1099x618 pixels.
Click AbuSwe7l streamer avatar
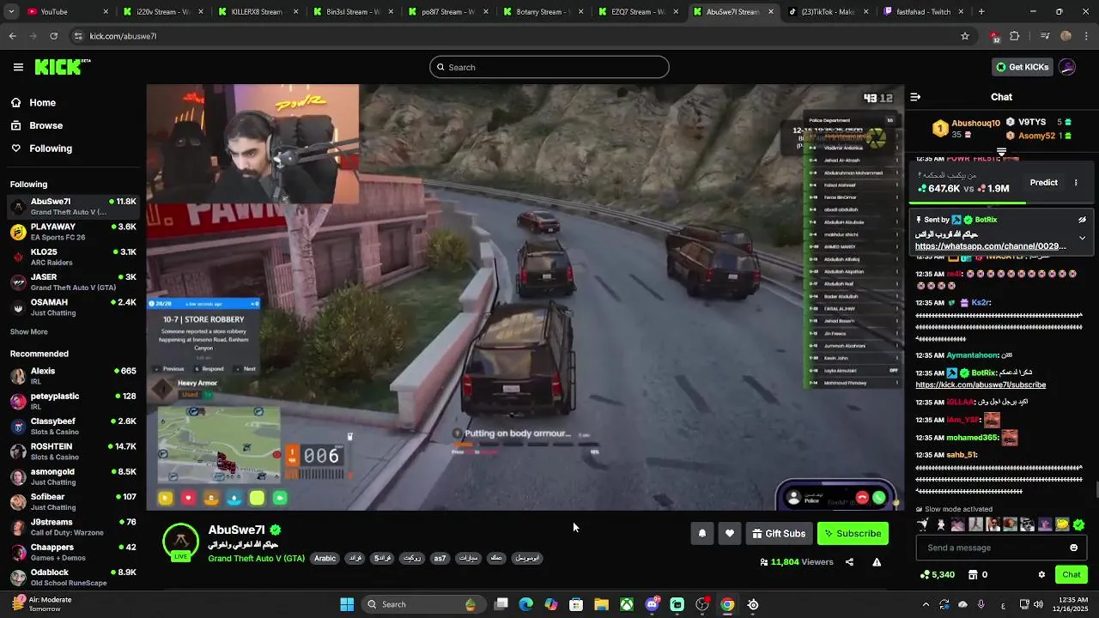click(x=181, y=542)
